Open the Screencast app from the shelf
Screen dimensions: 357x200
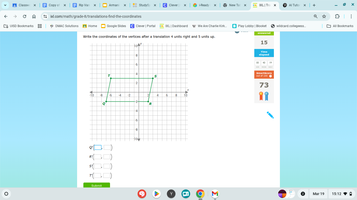tap(186, 194)
